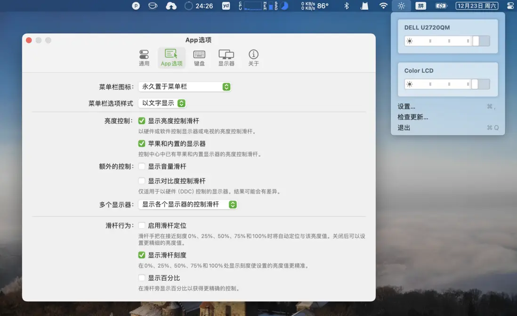Click the 24:26 timer menu bar item

pyautogui.click(x=199, y=6)
